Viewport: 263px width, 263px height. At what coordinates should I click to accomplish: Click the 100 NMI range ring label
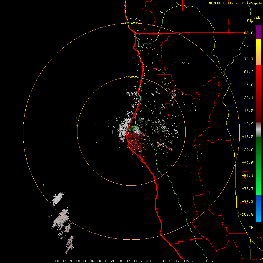tap(131, 23)
